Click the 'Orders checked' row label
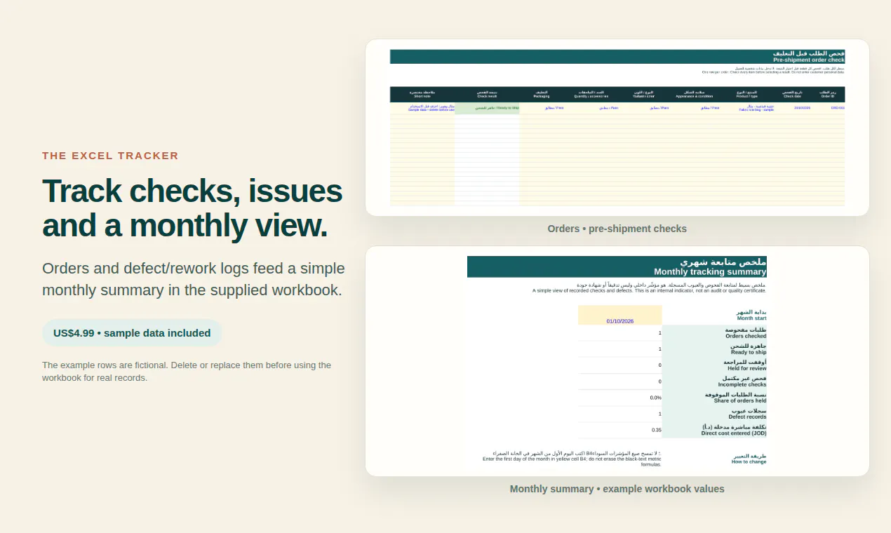This screenshot has width=891, height=533. point(746,336)
